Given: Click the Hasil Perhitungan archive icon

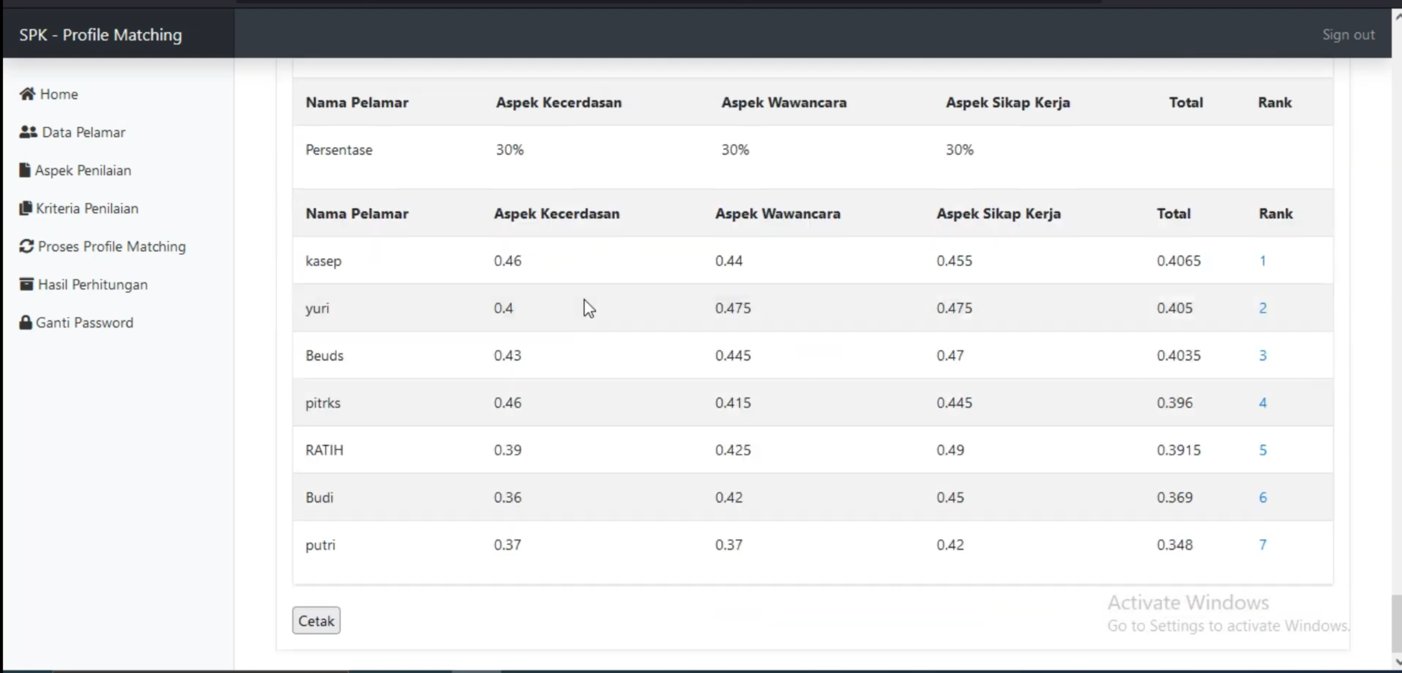Looking at the screenshot, I should [26, 284].
